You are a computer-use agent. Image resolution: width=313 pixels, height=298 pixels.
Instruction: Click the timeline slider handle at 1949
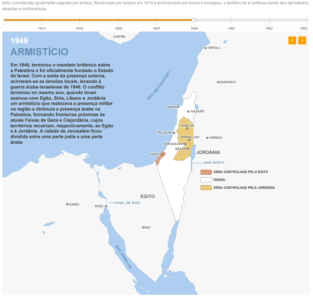pos(194,20)
